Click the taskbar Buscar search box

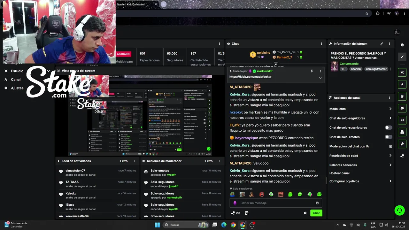(186, 225)
